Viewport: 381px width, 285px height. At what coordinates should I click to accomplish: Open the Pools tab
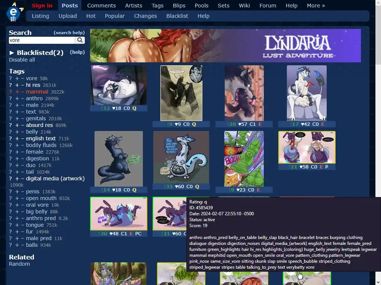point(201,6)
